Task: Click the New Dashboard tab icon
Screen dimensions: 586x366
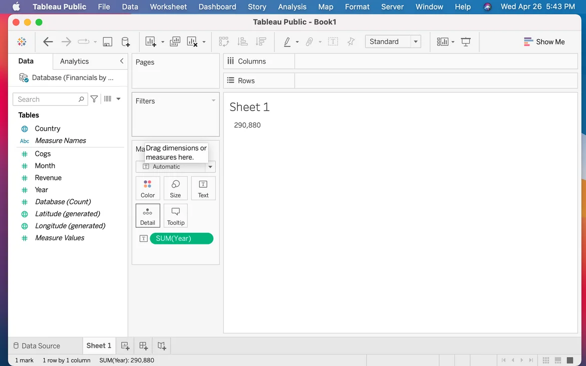Action: click(x=143, y=346)
